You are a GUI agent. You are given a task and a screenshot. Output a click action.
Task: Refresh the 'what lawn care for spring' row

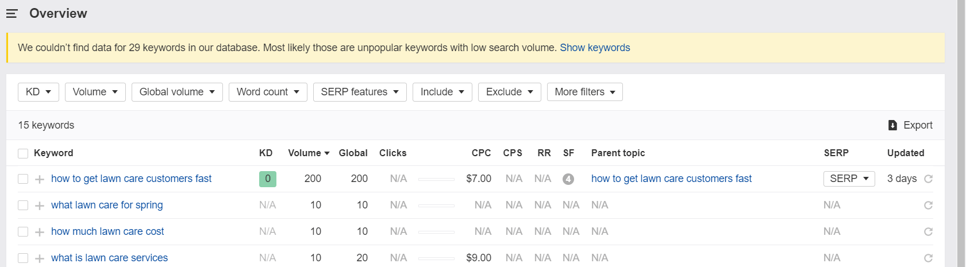pos(928,206)
